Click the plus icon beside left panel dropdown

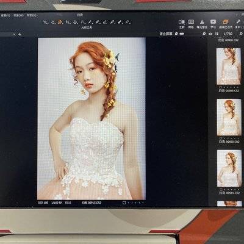(x=20, y=34)
